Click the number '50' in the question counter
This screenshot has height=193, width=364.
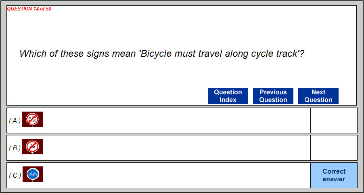pos(48,9)
